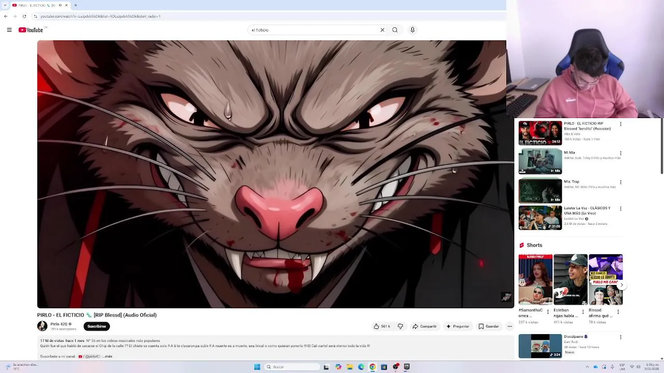Click the 'Nº 56 en los videos musicales' text
Screen dimensions: 664x373
coord(123,341)
